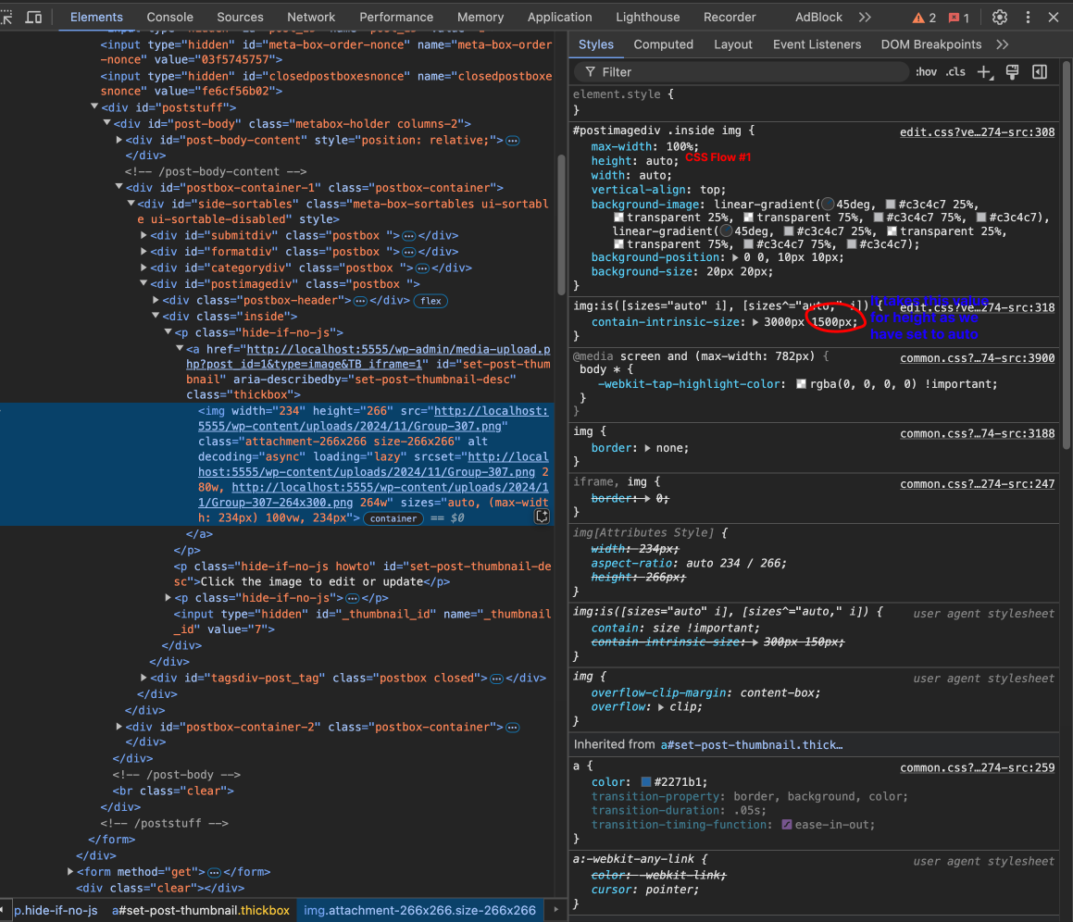Image resolution: width=1073 pixels, height=922 pixels.
Task: Activate the inspect element picker icon
Action: [x=7, y=17]
